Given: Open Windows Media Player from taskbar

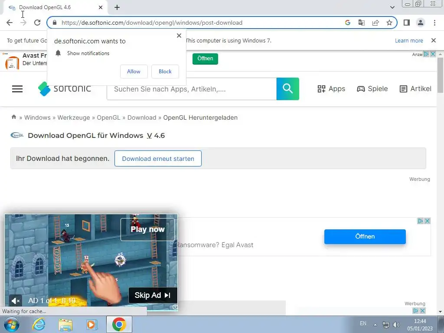Looking at the screenshot, I should pos(91,324).
